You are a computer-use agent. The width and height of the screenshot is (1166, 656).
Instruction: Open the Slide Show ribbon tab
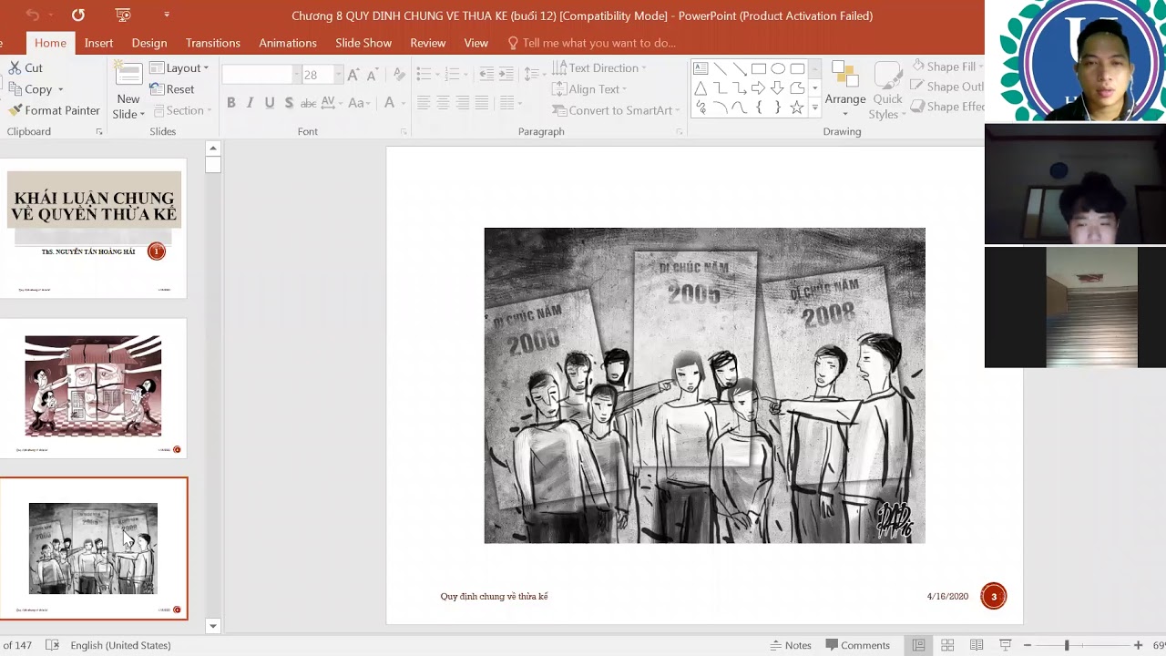pos(363,43)
